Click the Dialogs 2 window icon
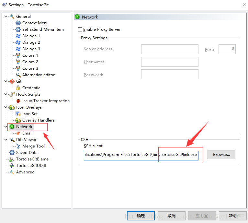This screenshot has width=248, height=223. tap(18, 42)
